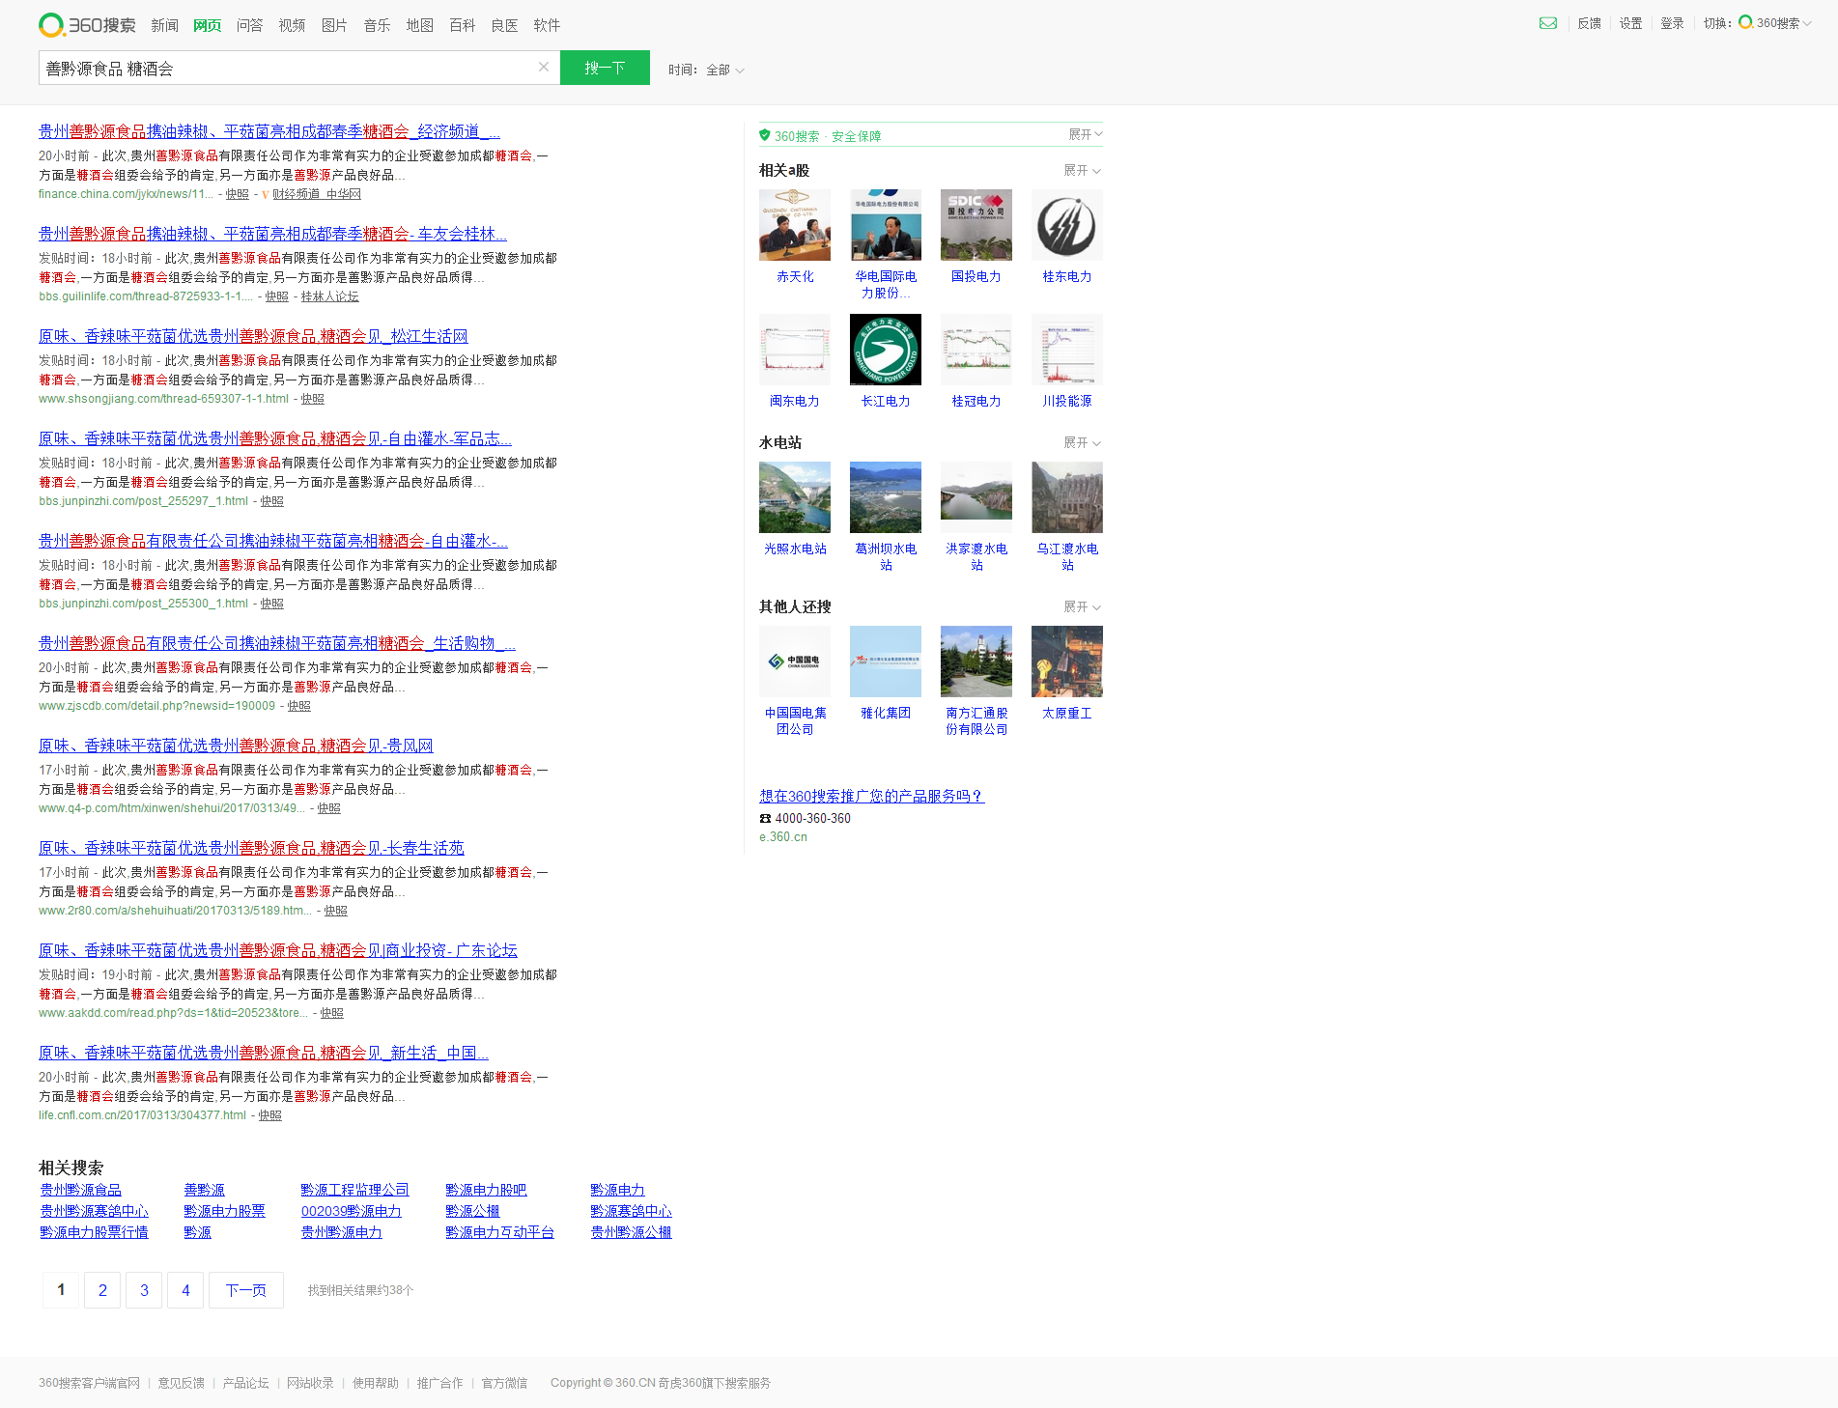Open 乌江渡水电站 photo

pos(1067,497)
